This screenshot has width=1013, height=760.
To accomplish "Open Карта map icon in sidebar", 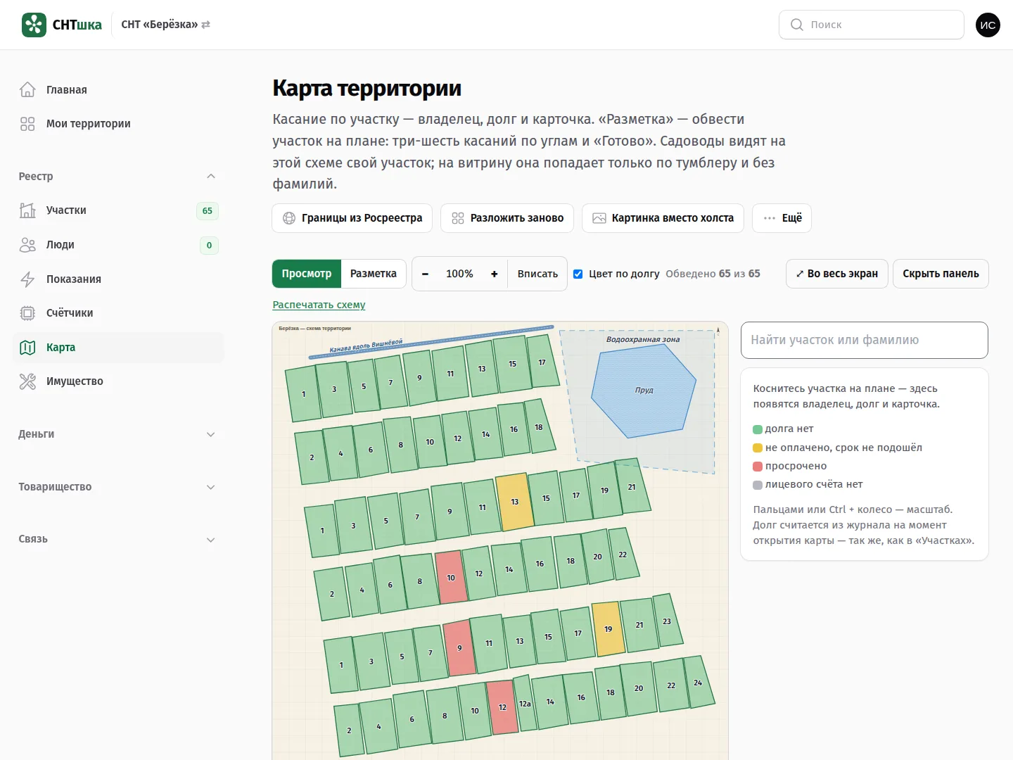I will tap(27, 348).
